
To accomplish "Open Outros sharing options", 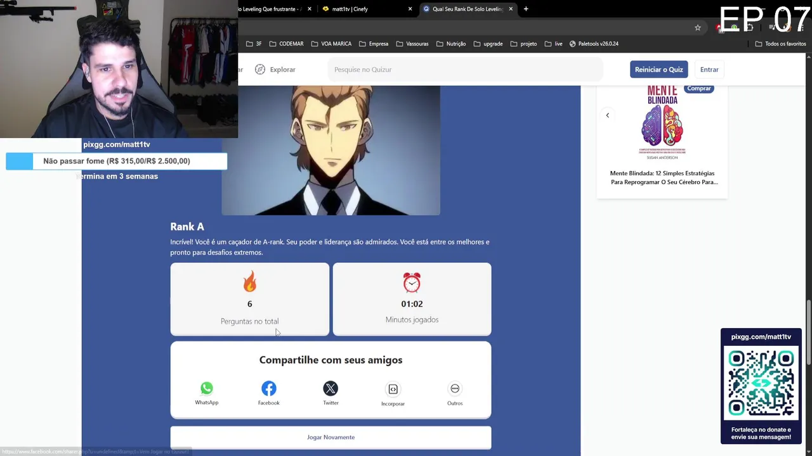I will coord(455,393).
